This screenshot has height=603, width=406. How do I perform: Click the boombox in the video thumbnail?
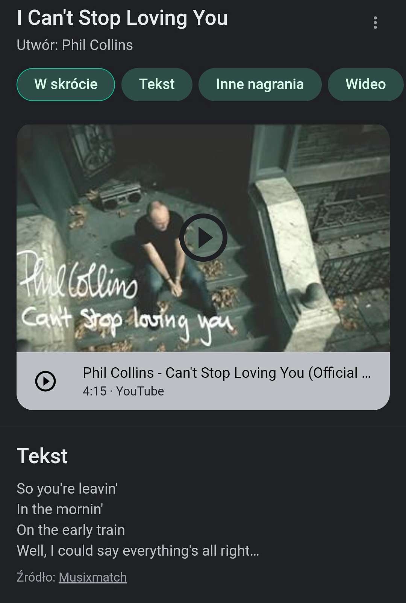[120, 196]
